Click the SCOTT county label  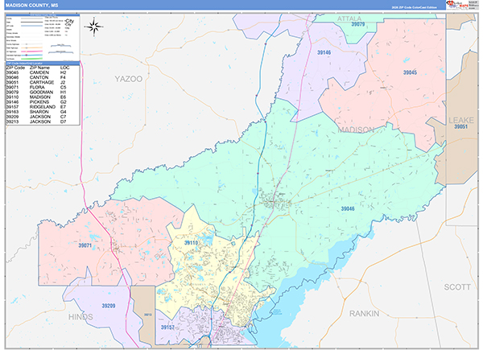point(457,287)
